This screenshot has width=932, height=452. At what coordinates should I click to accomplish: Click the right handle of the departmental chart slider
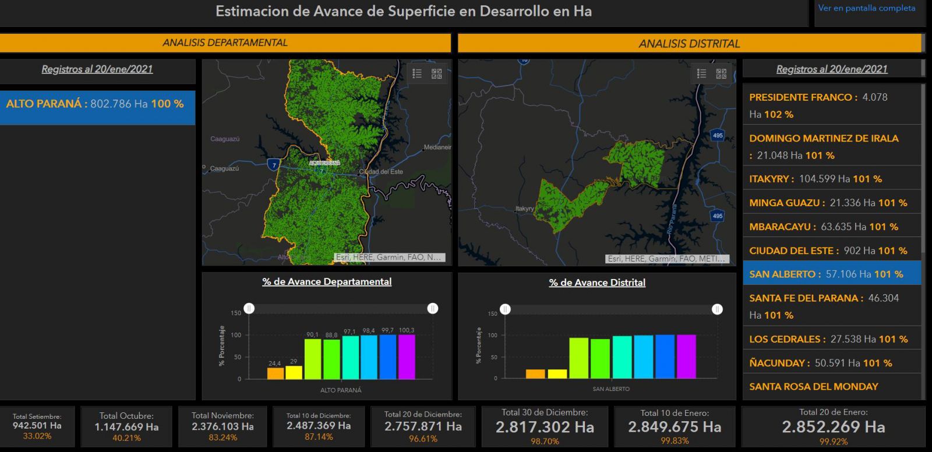[433, 308]
